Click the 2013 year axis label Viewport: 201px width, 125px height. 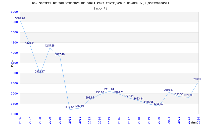point(89,120)
